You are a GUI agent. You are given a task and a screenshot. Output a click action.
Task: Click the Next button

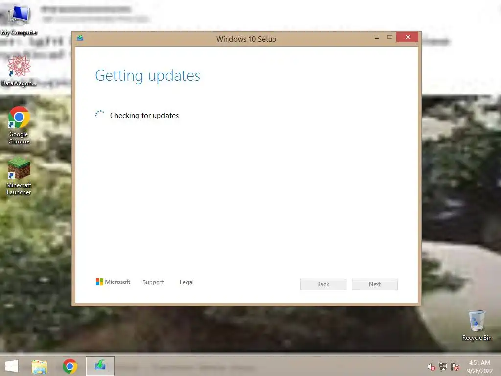374,284
